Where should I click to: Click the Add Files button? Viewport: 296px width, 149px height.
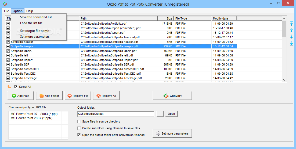pos(21,96)
